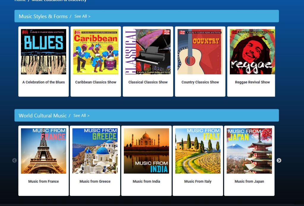Open the Music from Japan pagoda image
304x206 pixels.
249,151
